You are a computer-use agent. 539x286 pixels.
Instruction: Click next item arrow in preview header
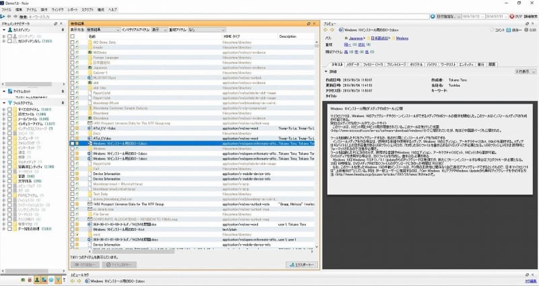331,30
